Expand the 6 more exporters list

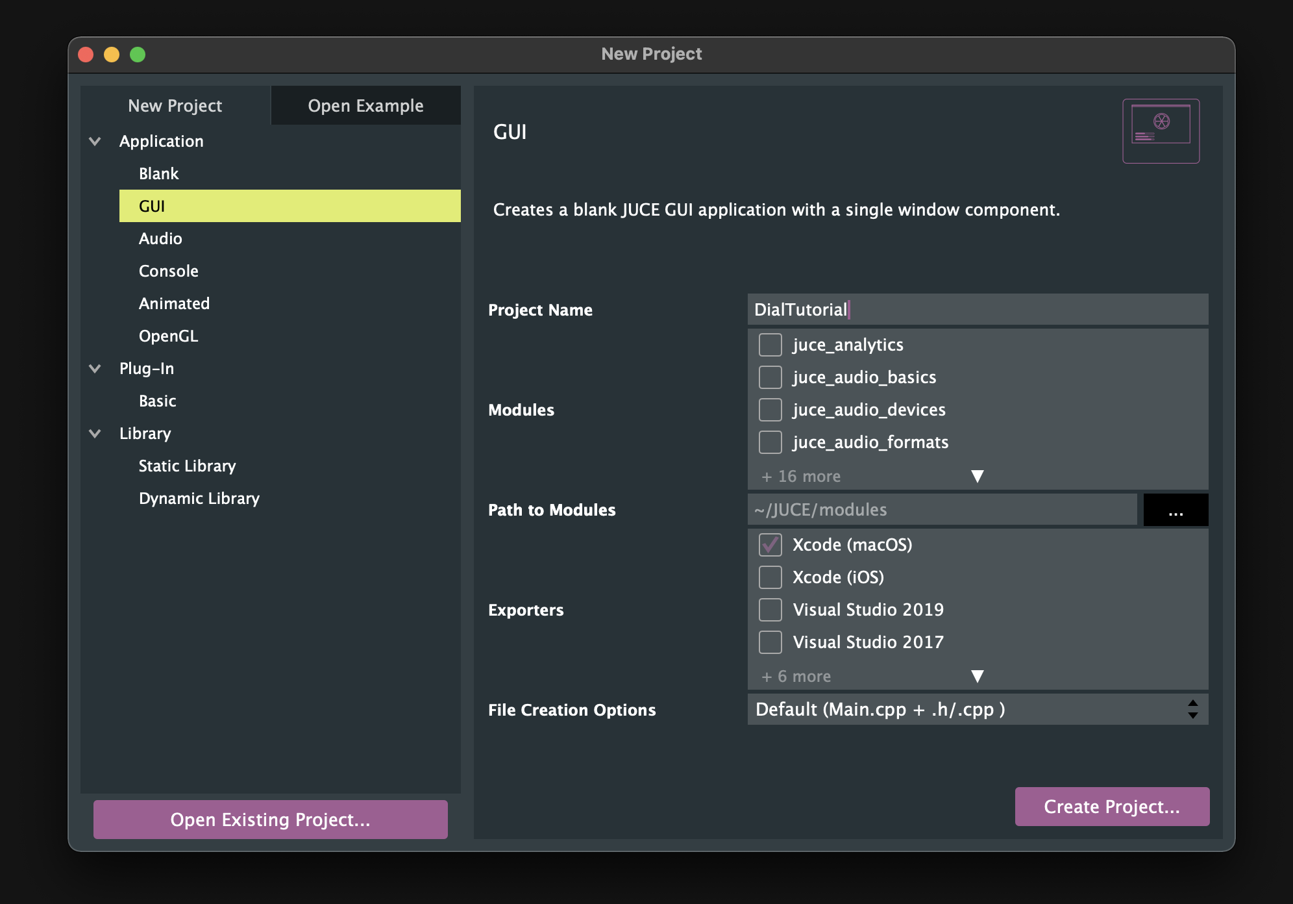pyautogui.click(x=978, y=677)
